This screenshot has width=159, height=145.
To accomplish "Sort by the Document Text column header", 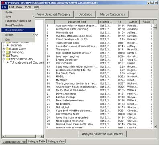I will [77, 22].
